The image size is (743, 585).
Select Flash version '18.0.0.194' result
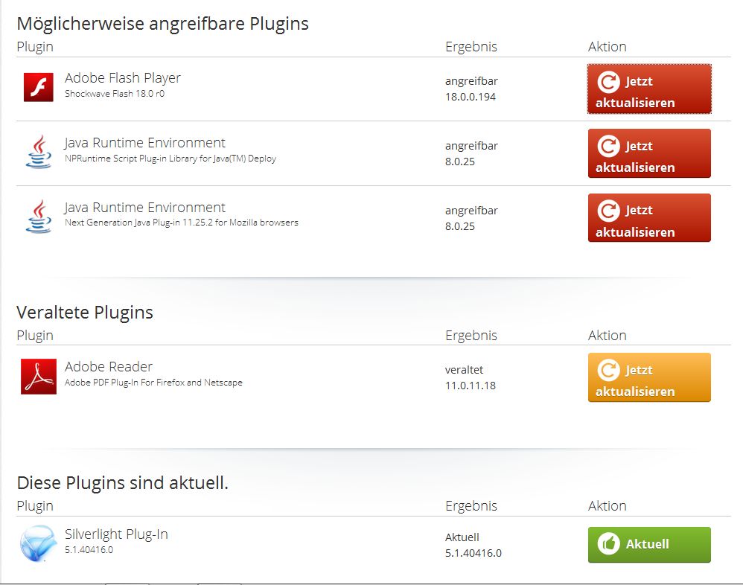tap(471, 97)
